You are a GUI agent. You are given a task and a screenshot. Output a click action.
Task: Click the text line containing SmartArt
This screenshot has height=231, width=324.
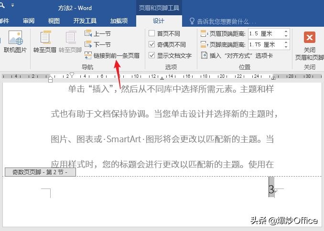click(162, 139)
